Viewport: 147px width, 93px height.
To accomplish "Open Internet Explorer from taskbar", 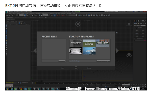I will point(12,89).
